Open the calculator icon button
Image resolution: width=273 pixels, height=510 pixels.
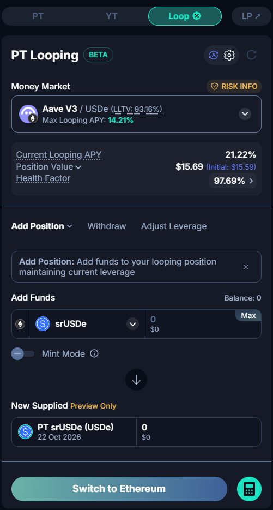(x=249, y=489)
